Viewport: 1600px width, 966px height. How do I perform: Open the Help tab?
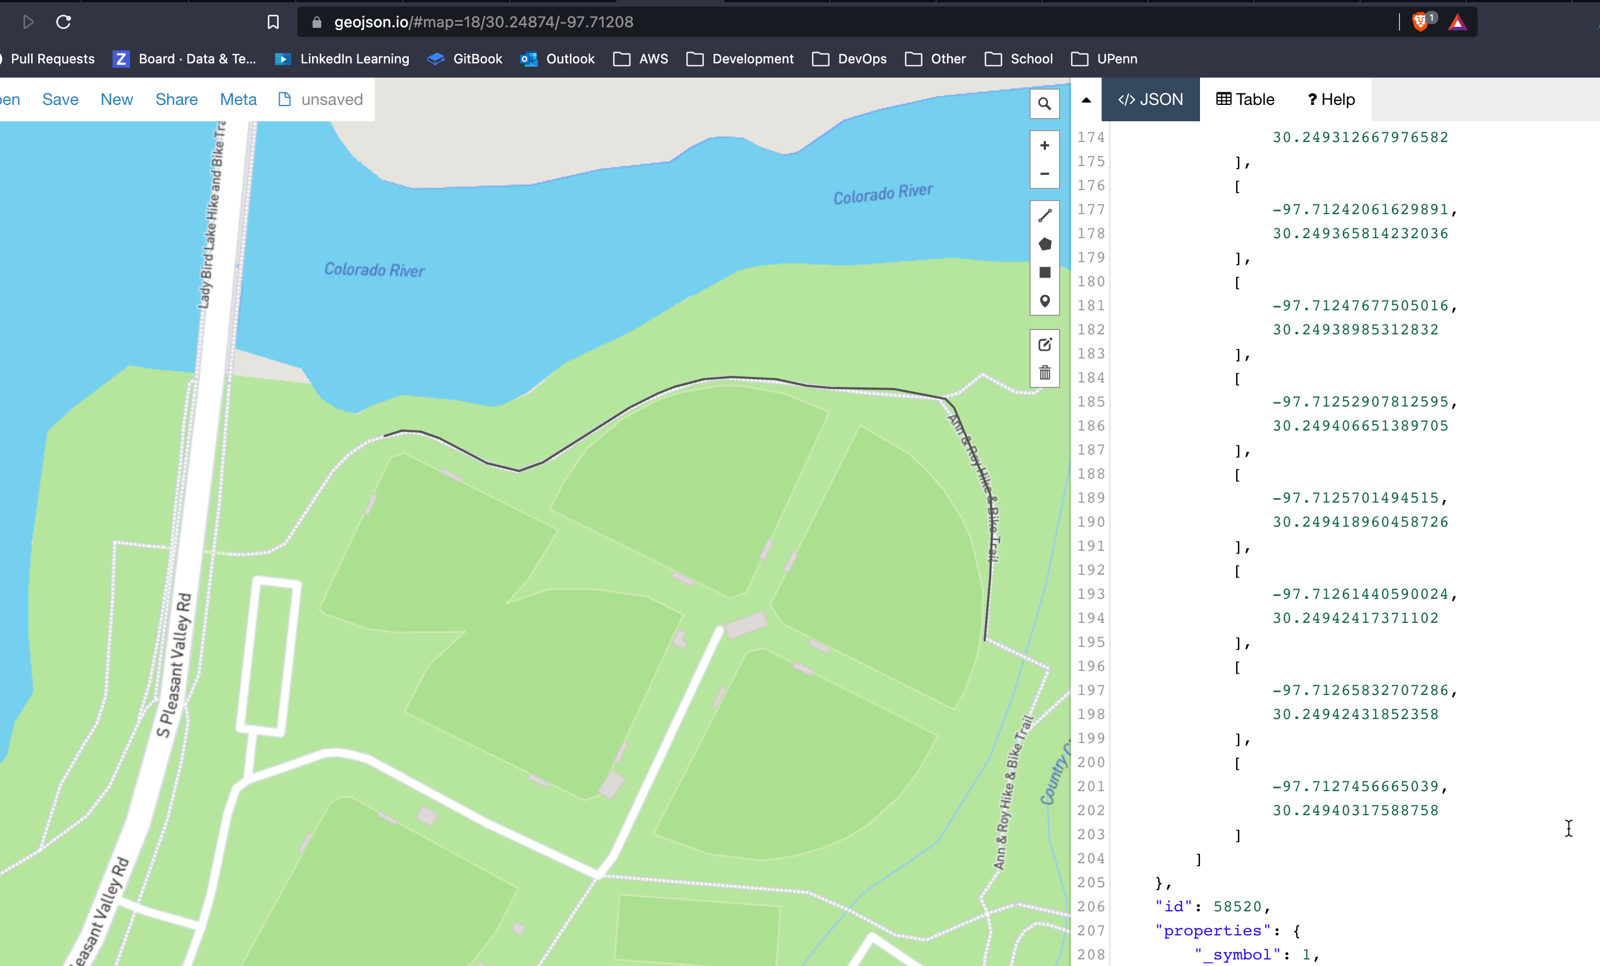1331,99
